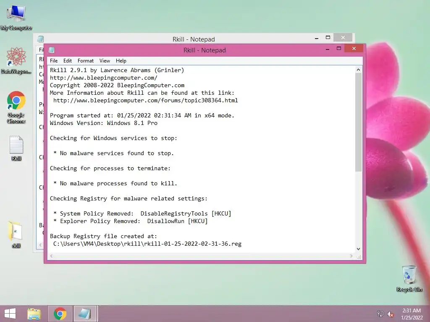The image size is (430, 322).
Task: Click the rkill .reg backup file path
Action: (x=147, y=244)
